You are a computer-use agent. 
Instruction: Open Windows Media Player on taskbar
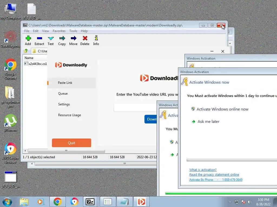[x=40, y=202]
